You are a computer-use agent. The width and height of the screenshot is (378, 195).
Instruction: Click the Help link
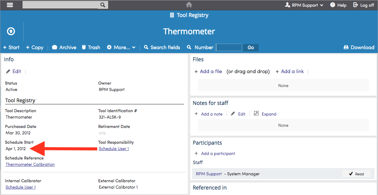(x=342, y=5)
